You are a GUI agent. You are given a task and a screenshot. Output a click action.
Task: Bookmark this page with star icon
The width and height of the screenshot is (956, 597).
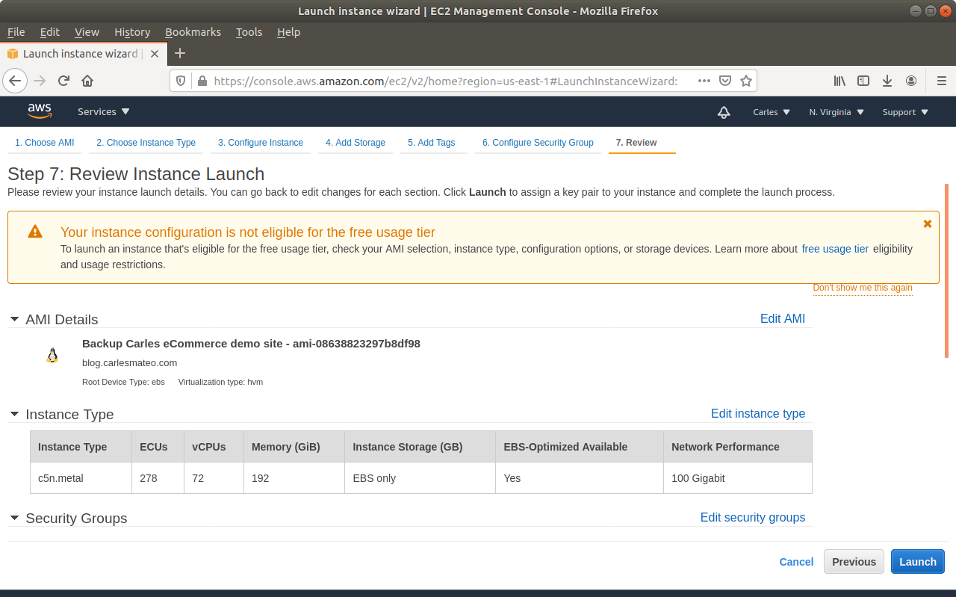[745, 81]
